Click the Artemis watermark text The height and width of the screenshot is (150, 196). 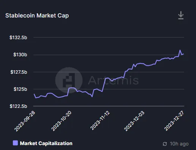(113, 80)
